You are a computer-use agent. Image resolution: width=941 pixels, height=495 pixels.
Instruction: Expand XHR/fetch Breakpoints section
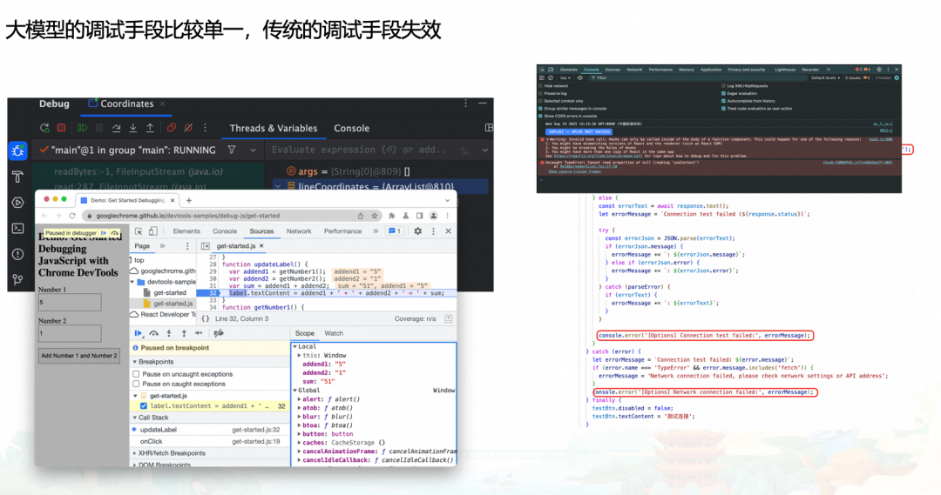point(135,453)
